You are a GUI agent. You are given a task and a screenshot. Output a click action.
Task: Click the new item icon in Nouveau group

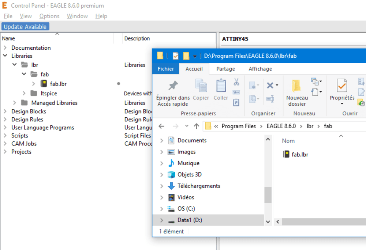315,81
